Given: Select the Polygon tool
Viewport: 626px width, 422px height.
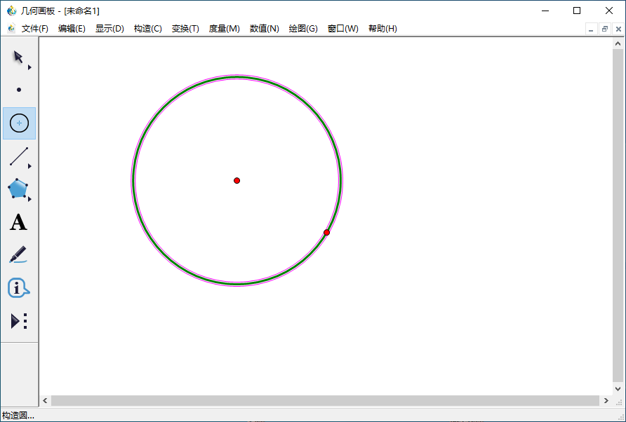Looking at the screenshot, I should [18, 189].
